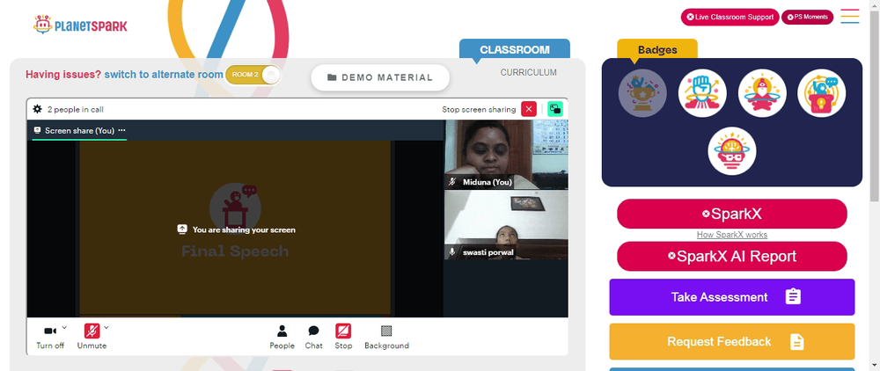The image size is (880, 371).
Task: Click the shared screen preview area
Action: pyautogui.click(x=235, y=229)
